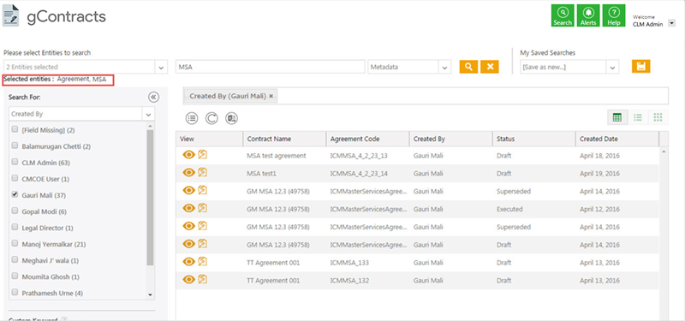
Task: Remove the Created By (Gauri Mali) filter tag
Action: [x=271, y=96]
